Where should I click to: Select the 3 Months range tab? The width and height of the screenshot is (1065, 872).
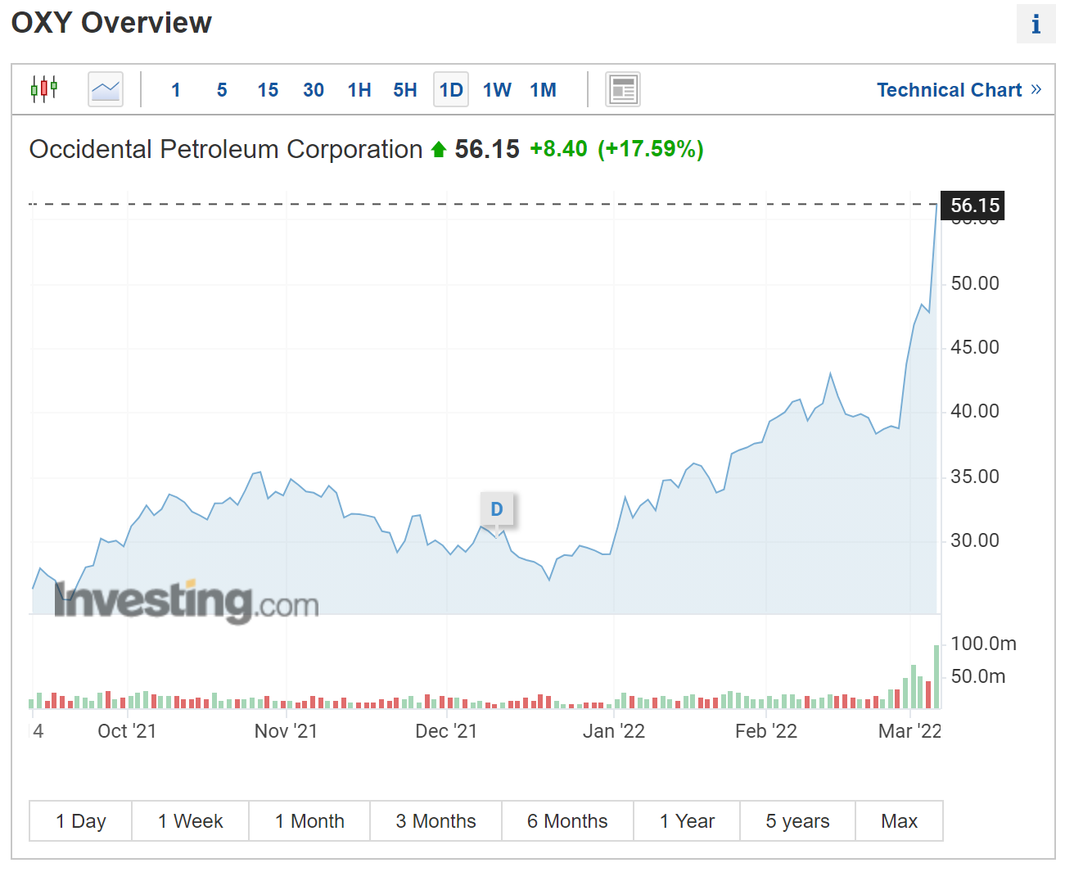(x=435, y=821)
